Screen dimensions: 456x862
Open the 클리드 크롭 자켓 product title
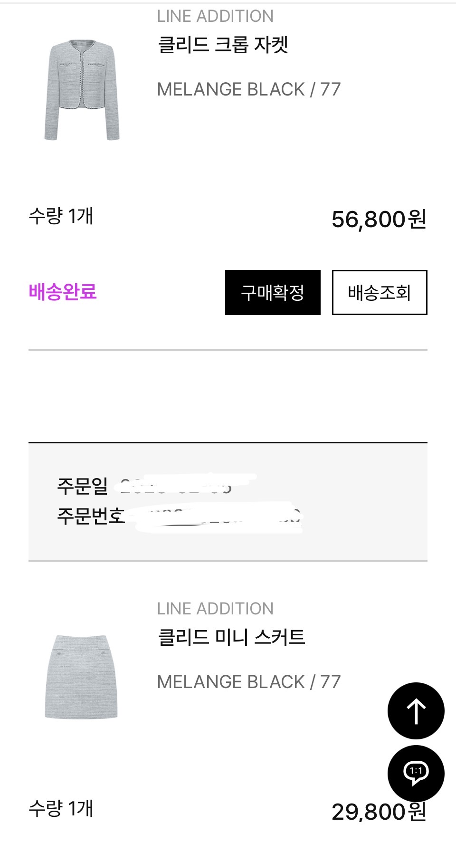pyautogui.click(x=223, y=45)
